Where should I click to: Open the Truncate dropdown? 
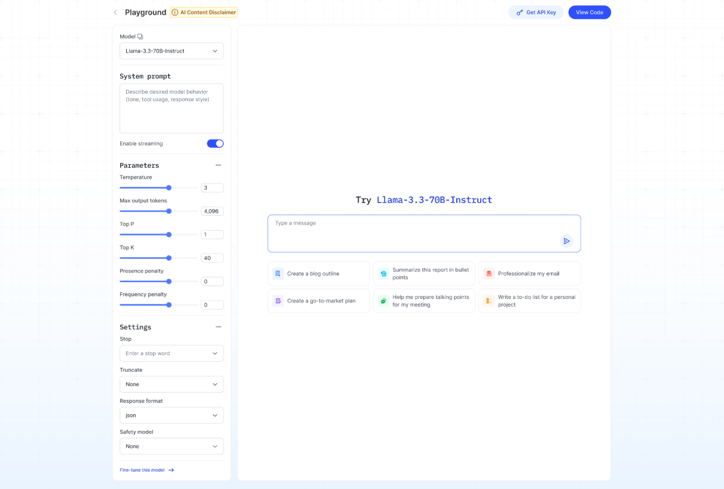pyautogui.click(x=172, y=384)
